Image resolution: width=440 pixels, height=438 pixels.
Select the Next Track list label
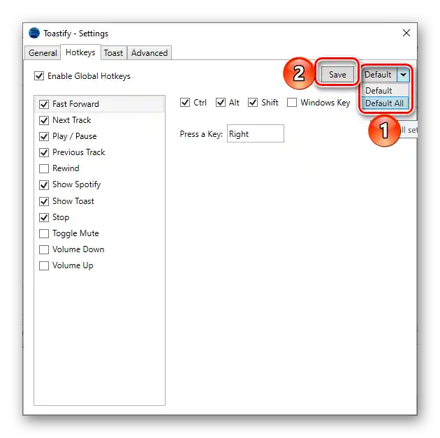[x=71, y=120]
